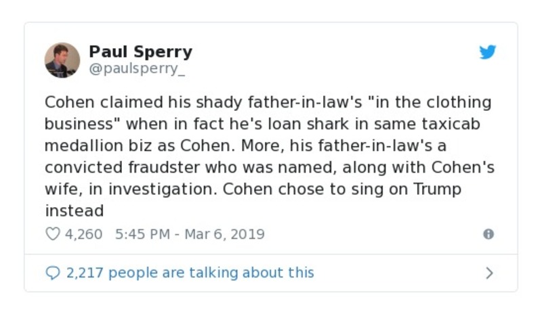Click the Mar 6, 2019 date
Screen dimensions: 542x316
tap(225, 234)
